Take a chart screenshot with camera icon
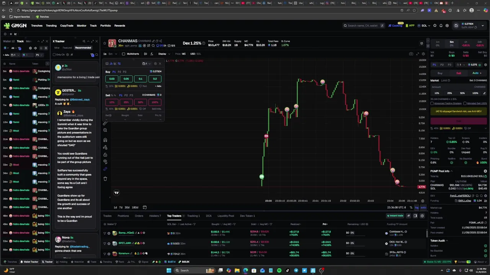This screenshot has width=490, height=275. pos(411,54)
